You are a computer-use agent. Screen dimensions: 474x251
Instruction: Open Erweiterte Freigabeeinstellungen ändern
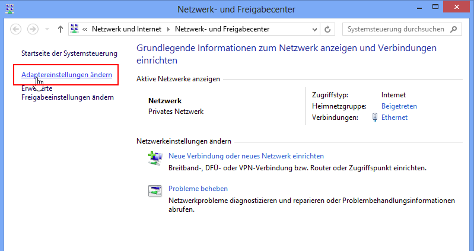[67, 97]
